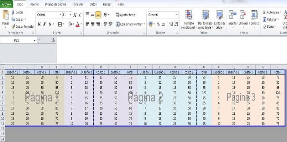Decrease indent icon
287x142 pixels.
tap(105, 24)
